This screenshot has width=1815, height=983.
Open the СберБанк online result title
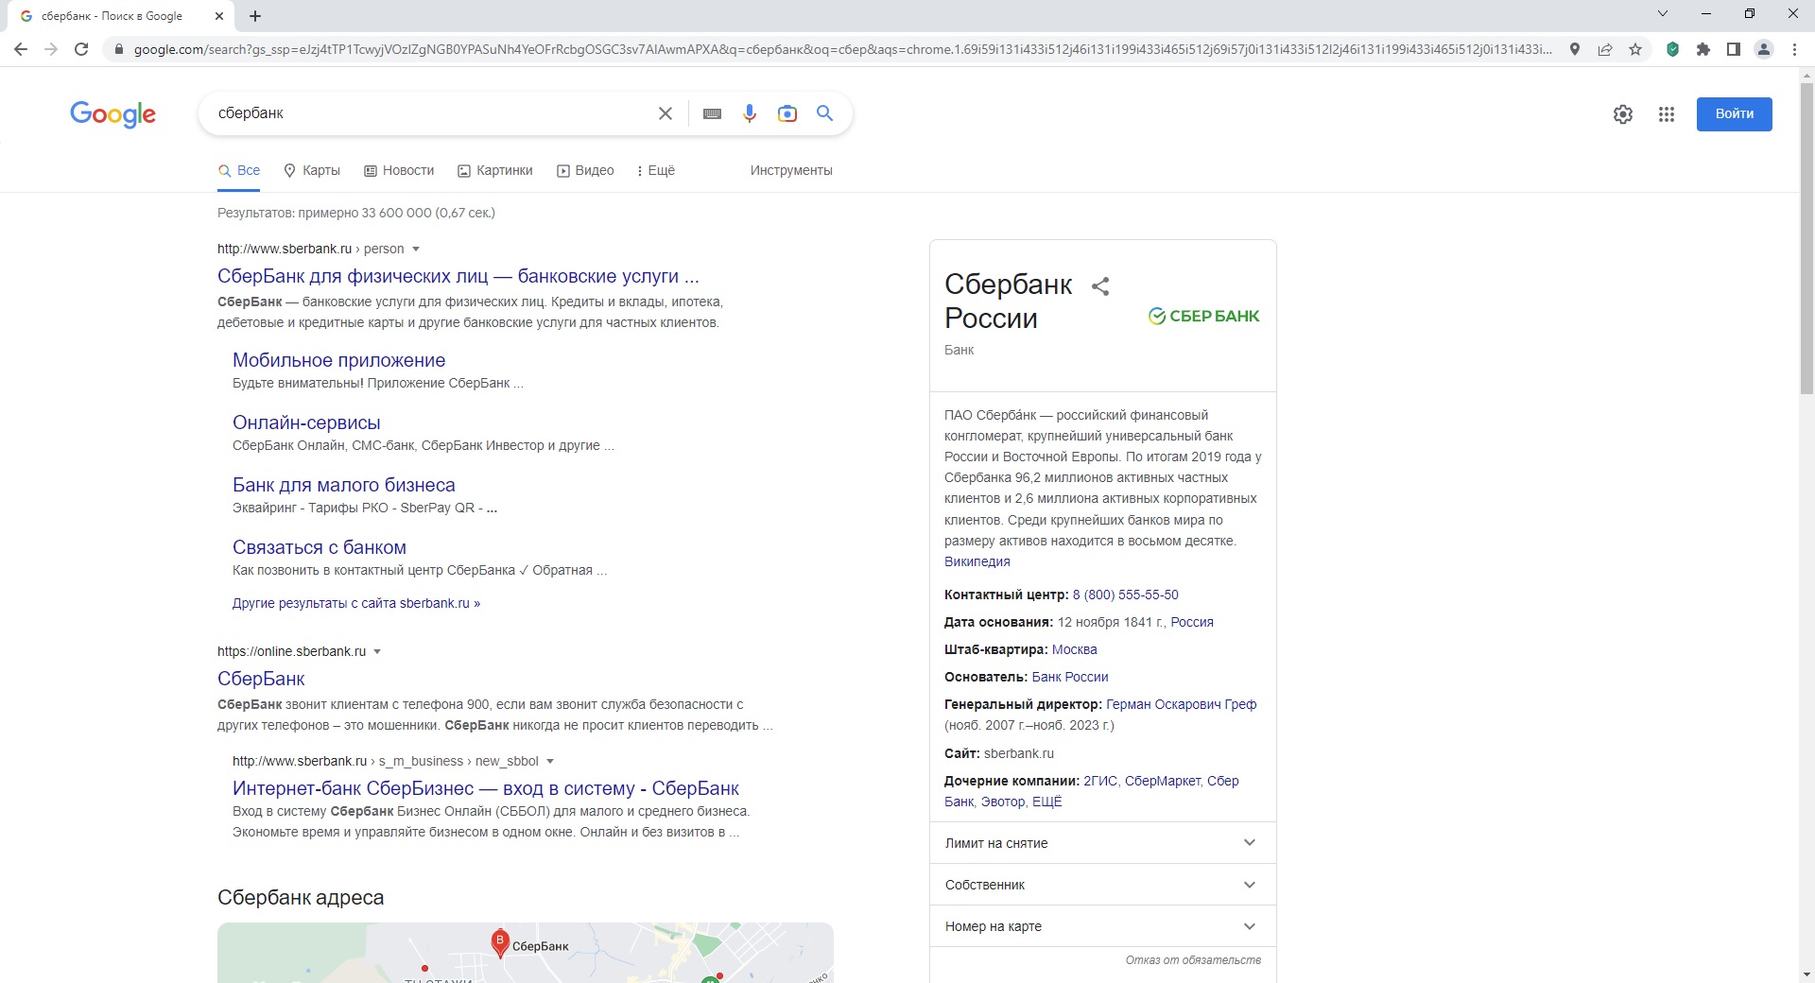point(261,679)
